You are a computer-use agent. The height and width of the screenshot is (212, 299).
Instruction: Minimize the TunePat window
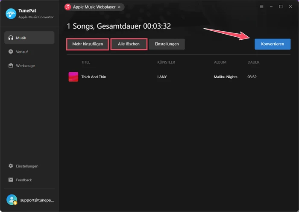point(271,7)
